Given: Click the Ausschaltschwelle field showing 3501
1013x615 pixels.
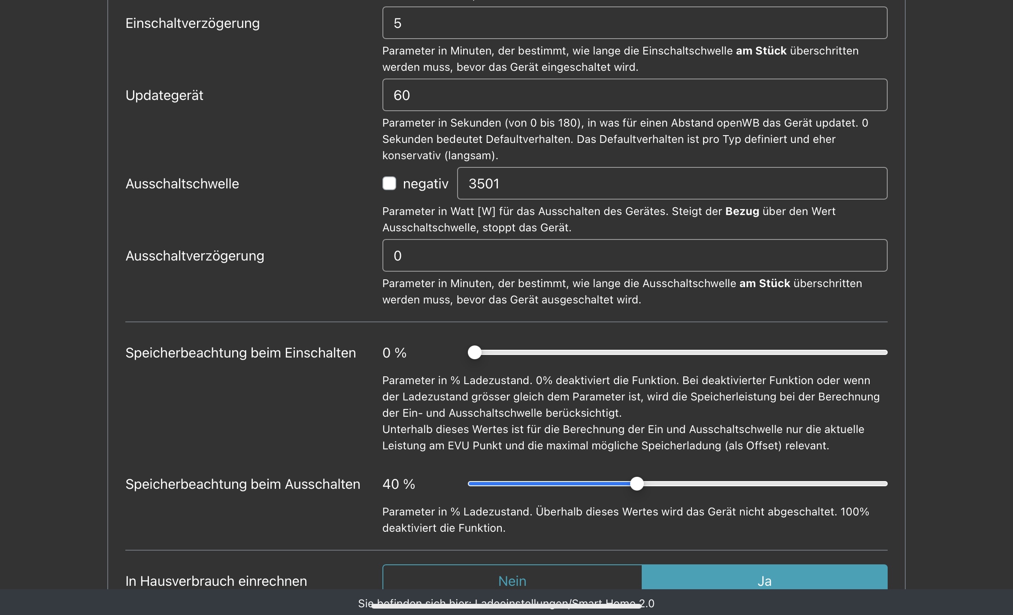Looking at the screenshot, I should [x=672, y=184].
